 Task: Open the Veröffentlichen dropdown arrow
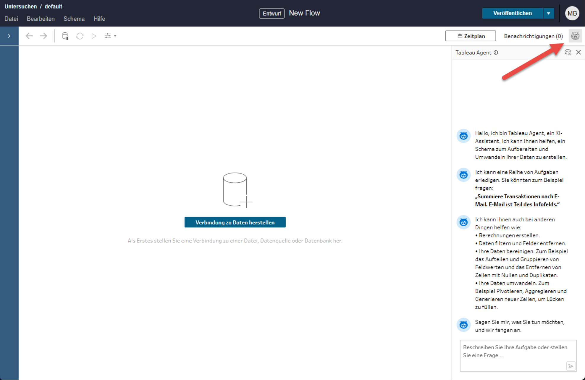coord(549,13)
